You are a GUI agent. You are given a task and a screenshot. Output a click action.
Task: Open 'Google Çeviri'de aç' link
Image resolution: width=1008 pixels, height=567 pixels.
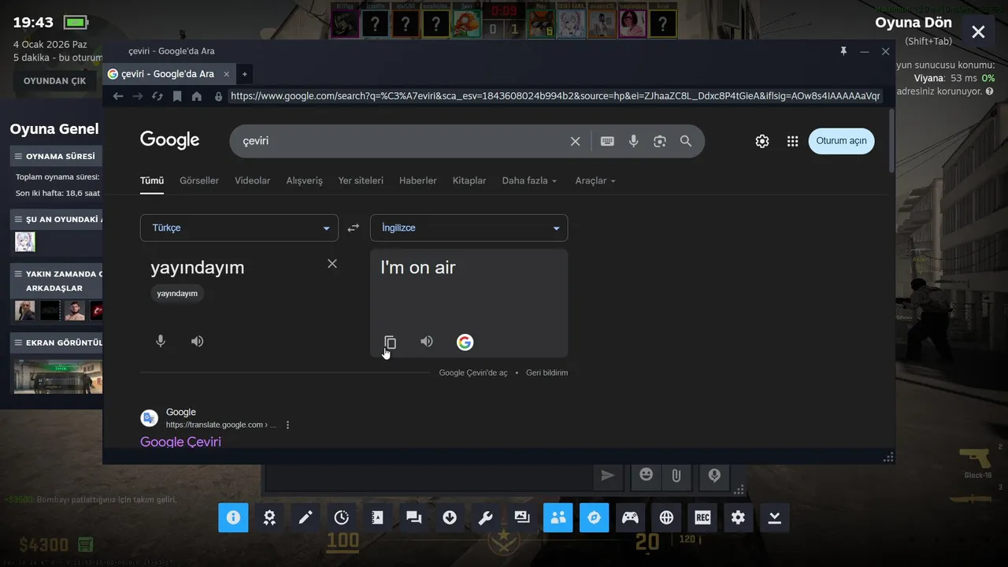(x=473, y=372)
